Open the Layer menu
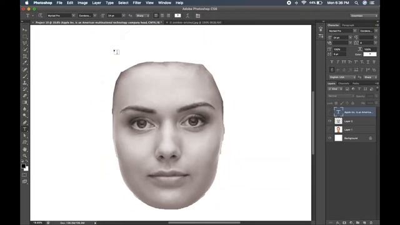This screenshot has width=400, height=225. click(x=96, y=2)
